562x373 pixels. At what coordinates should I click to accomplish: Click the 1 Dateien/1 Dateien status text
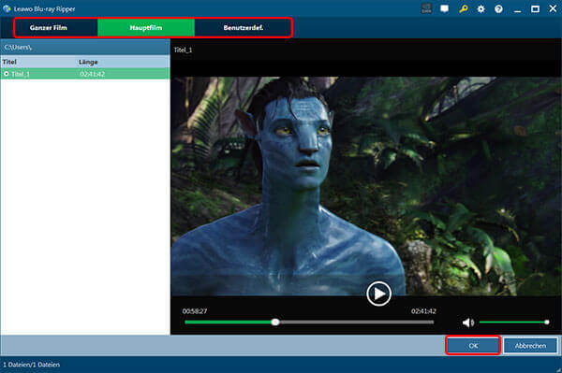(31, 365)
